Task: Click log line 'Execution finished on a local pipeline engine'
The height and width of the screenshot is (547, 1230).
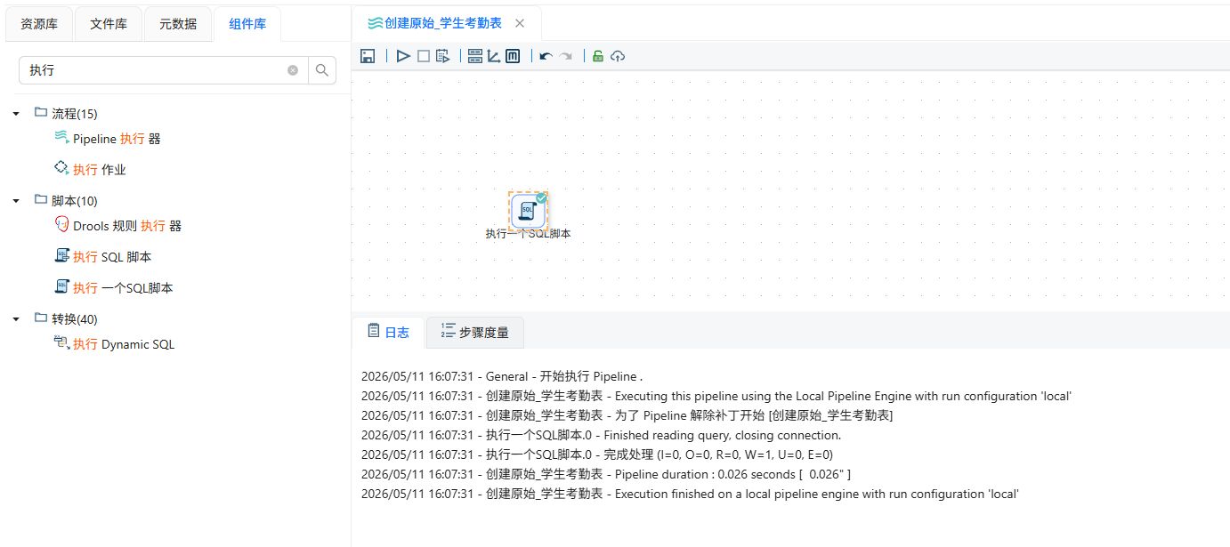Action: [690, 494]
